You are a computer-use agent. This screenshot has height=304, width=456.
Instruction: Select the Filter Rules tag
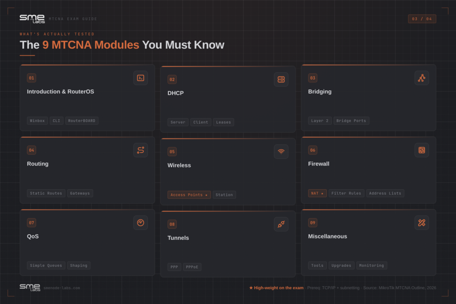(x=346, y=193)
